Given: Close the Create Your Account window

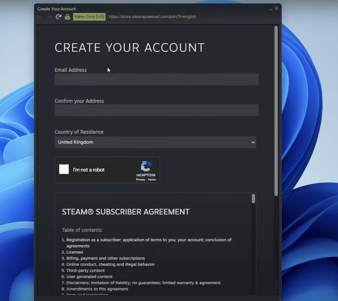Looking at the screenshot, I should (277, 8).
